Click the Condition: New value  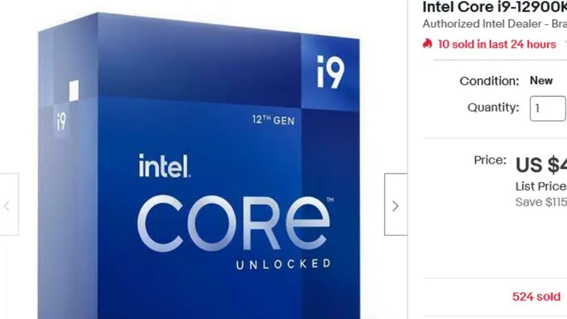pos(541,80)
